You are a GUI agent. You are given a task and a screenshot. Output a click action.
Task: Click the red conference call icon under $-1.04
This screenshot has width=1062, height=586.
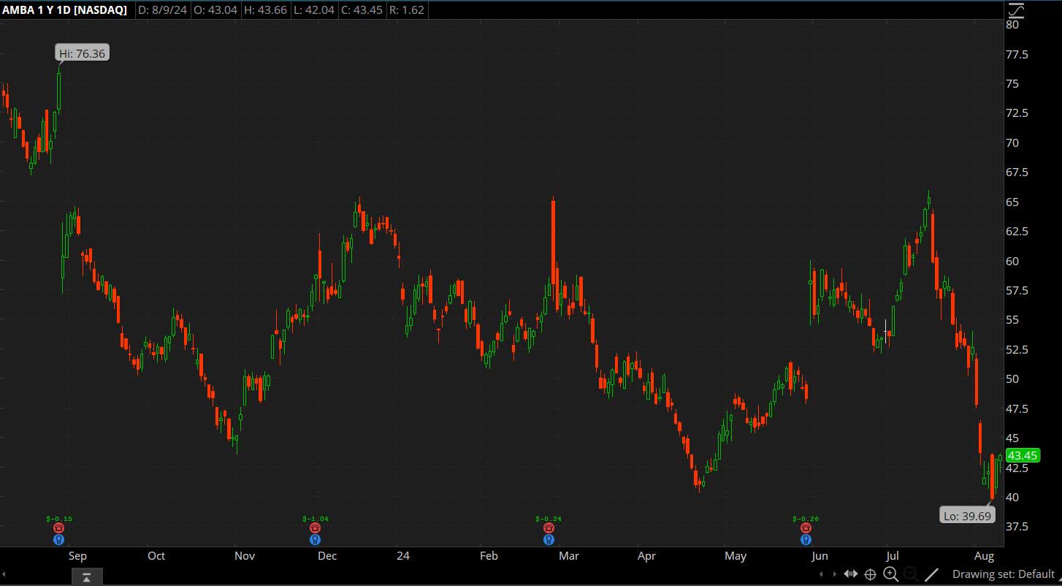(x=315, y=528)
